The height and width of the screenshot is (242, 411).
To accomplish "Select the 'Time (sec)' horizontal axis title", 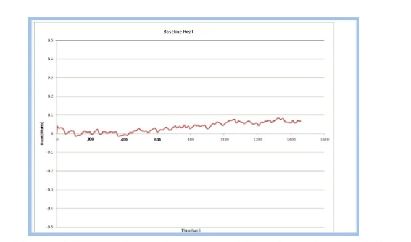I will pyautogui.click(x=191, y=230).
